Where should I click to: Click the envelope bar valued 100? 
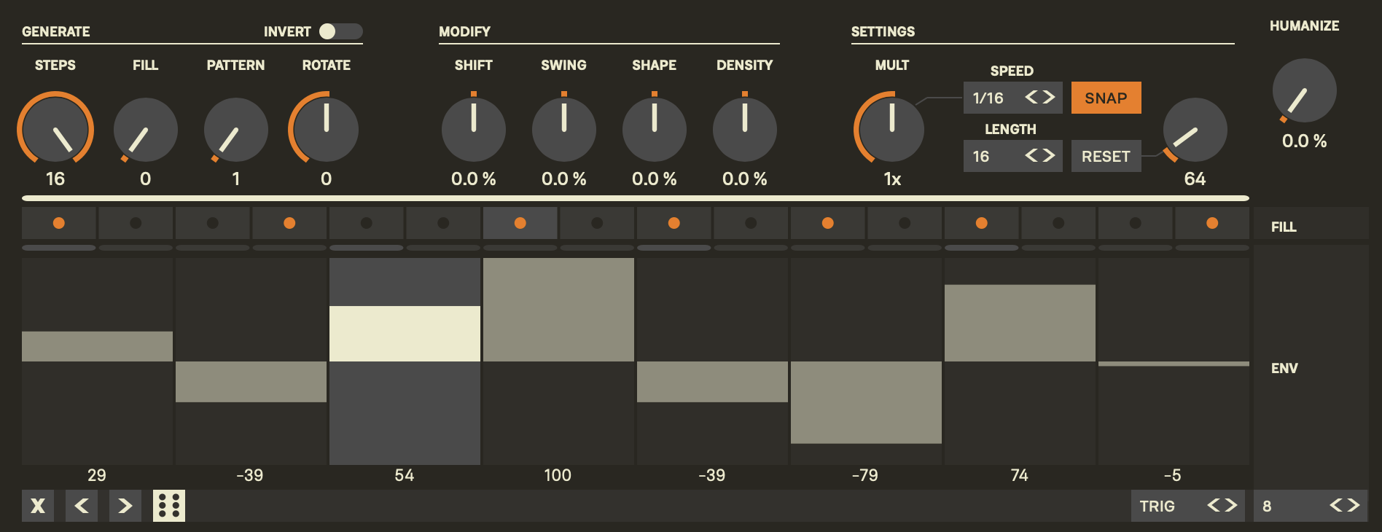pyautogui.click(x=558, y=310)
